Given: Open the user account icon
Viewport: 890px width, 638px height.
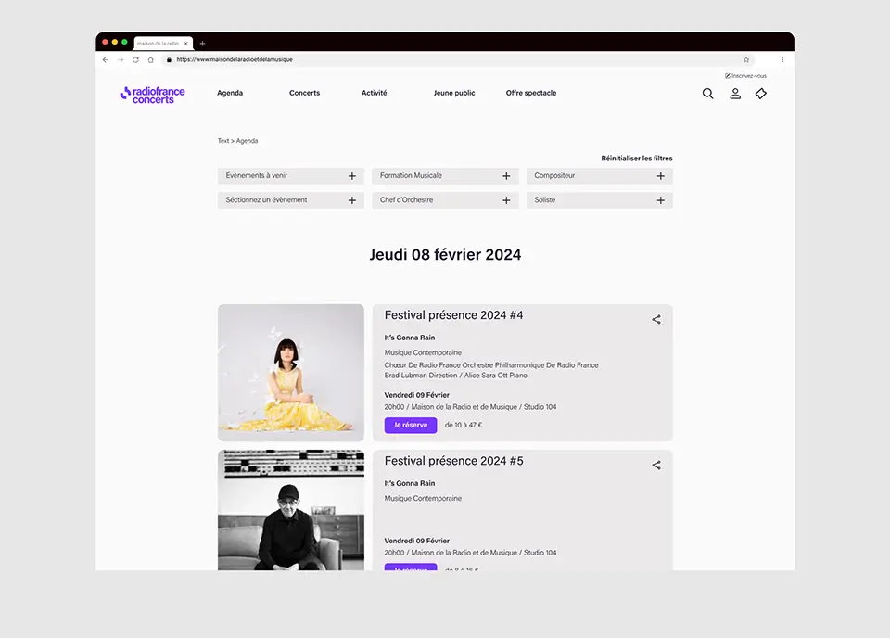Looking at the screenshot, I should [x=735, y=94].
